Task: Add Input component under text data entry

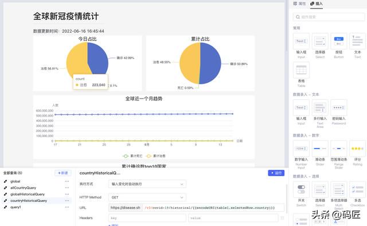Action: (x=301, y=108)
